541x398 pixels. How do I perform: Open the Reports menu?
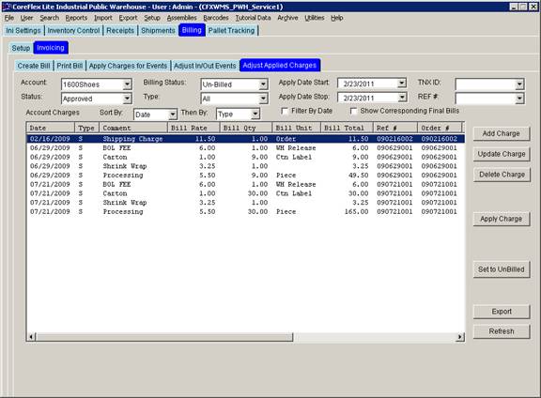[76, 18]
